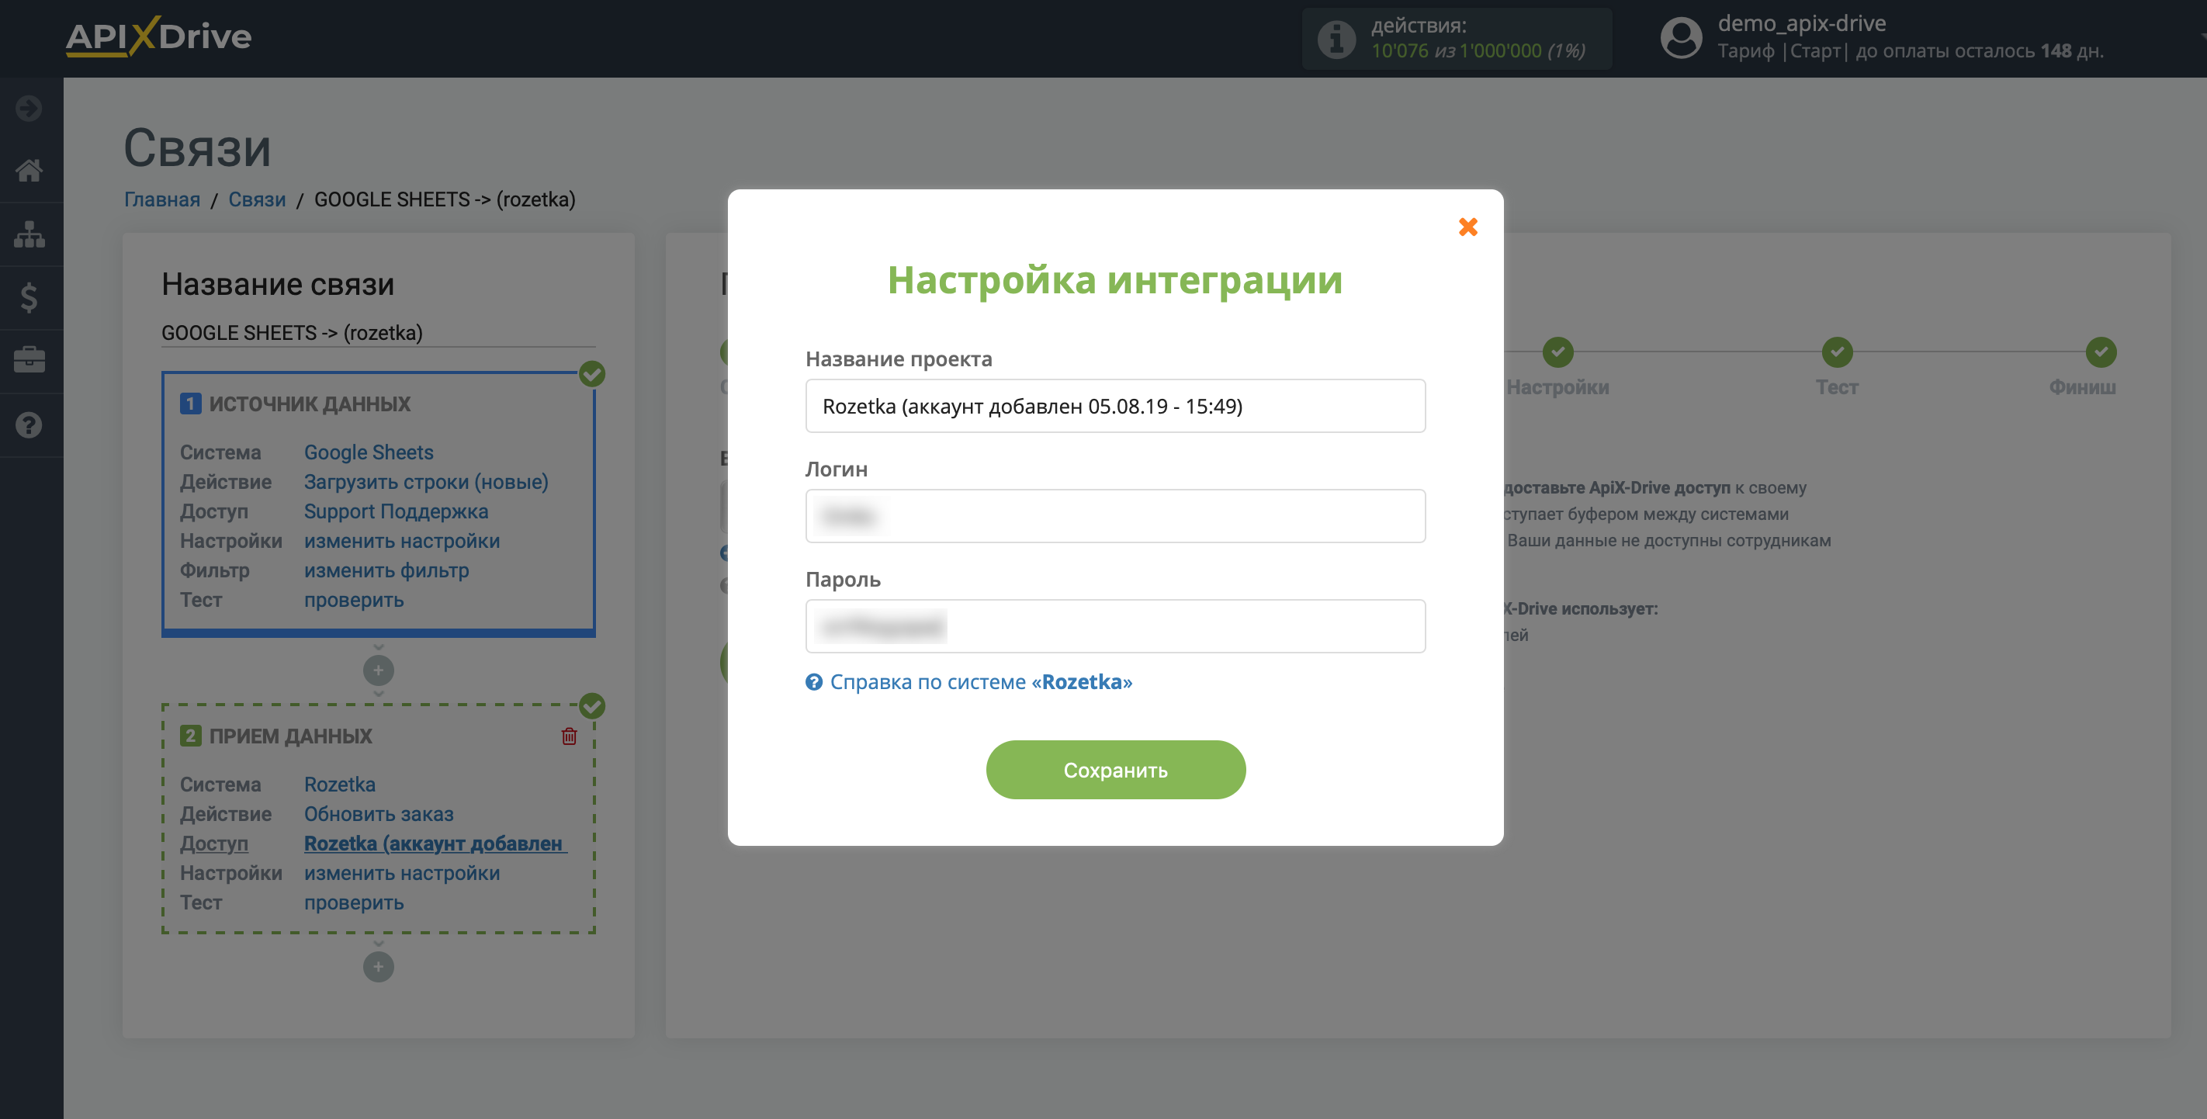Open the briefcase icon in sidebar

tap(29, 360)
